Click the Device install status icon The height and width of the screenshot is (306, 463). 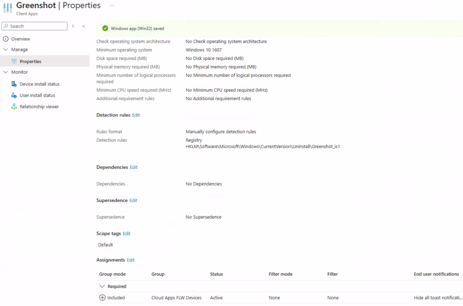click(x=14, y=84)
